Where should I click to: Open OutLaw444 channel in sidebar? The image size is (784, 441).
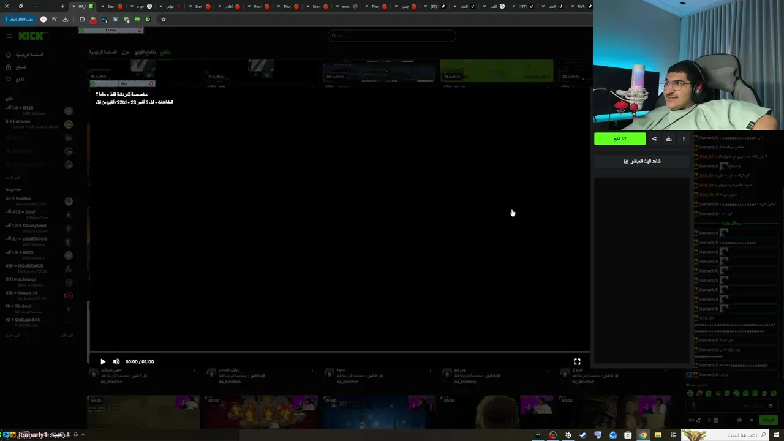(39, 322)
